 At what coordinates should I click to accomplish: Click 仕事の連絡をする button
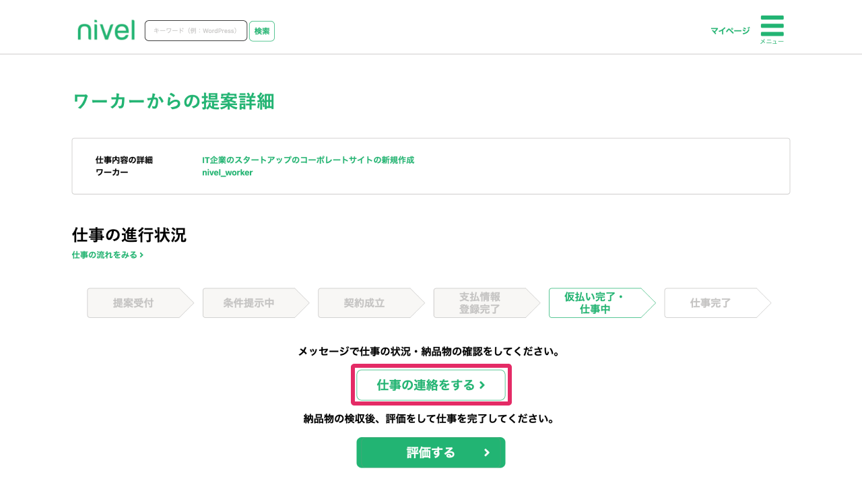coord(431,385)
